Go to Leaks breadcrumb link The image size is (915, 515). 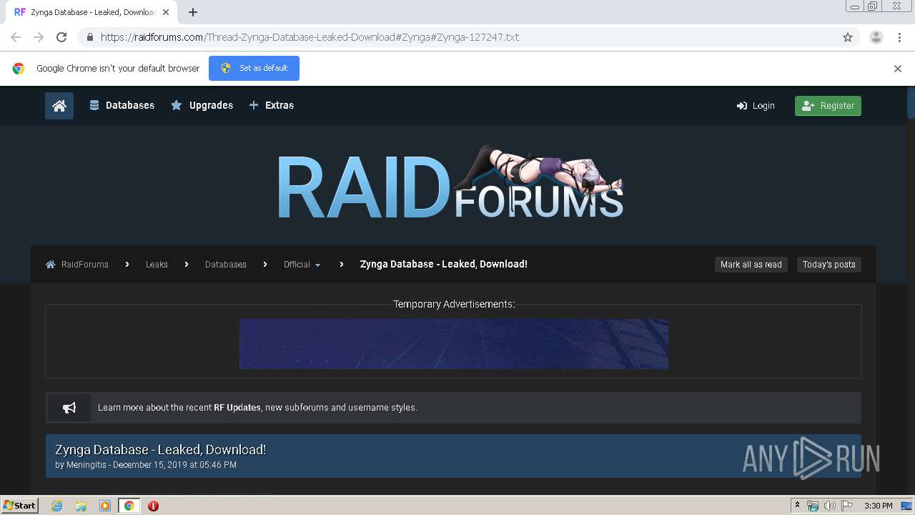pos(157,265)
